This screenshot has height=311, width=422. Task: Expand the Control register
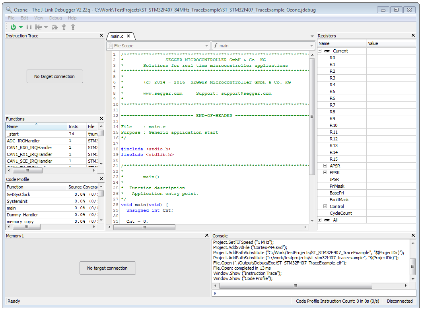[325, 206]
